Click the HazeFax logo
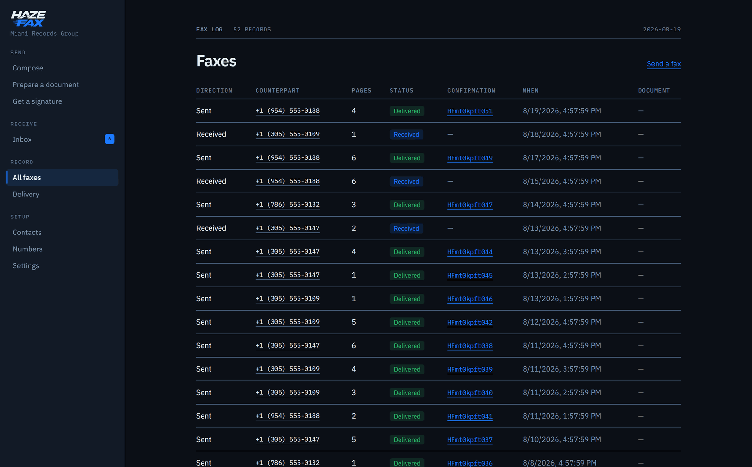 pos(28,19)
